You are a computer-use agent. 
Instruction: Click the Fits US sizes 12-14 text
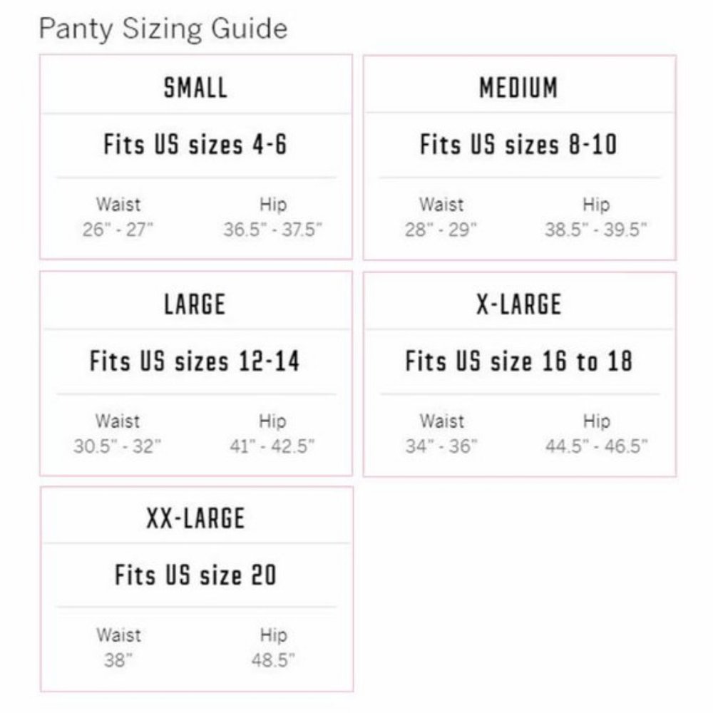[x=195, y=361]
